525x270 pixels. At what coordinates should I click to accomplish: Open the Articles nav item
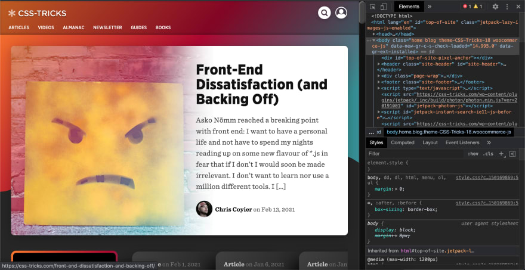coord(18,27)
